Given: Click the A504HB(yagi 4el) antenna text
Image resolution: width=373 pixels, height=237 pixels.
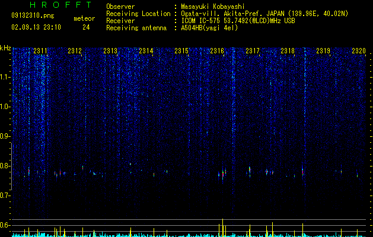Looking at the screenshot, I should click(209, 28).
